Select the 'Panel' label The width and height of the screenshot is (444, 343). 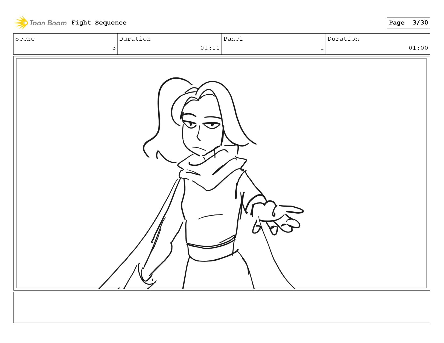[x=233, y=39]
